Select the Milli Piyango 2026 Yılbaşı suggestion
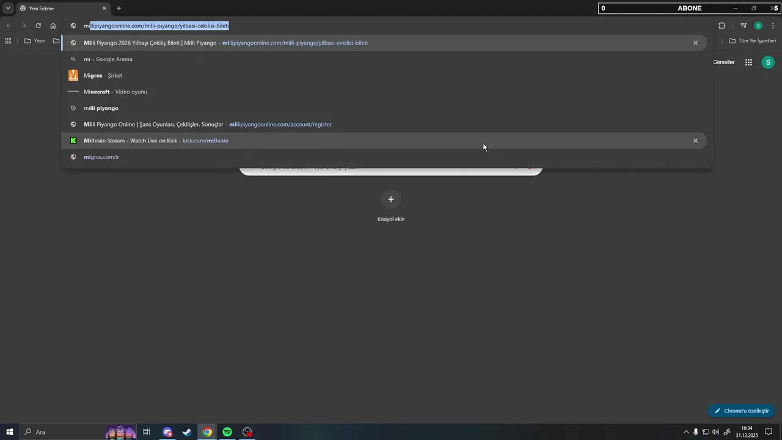The height and width of the screenshot is (440, 782). tap(384, 43)
